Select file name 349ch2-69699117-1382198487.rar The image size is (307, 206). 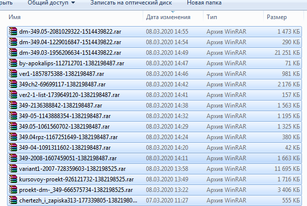[62, 84]
